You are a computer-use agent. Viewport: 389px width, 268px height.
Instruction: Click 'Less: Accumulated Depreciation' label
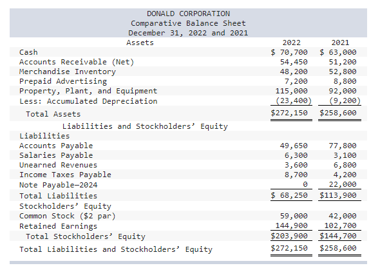pos(88,101)
